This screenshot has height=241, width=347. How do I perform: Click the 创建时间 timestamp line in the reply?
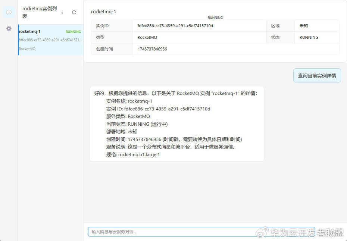[174, 140]
